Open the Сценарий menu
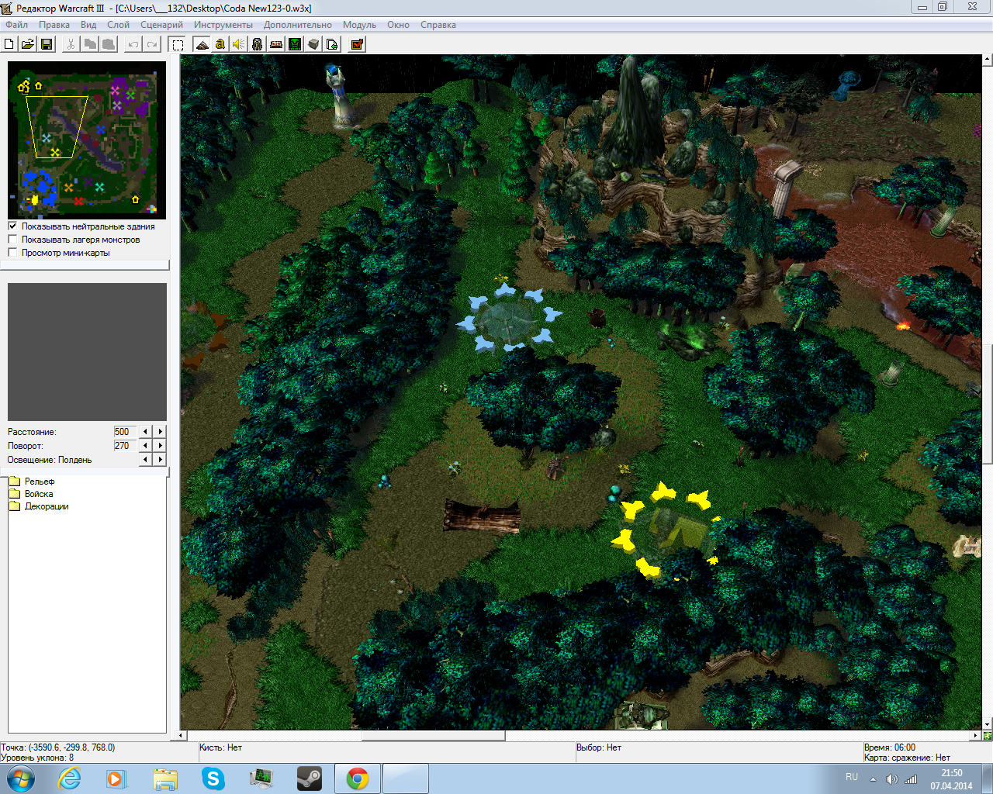Image resolution: width=993 pixels, height=794 pixels. click(x=161, y=25)
